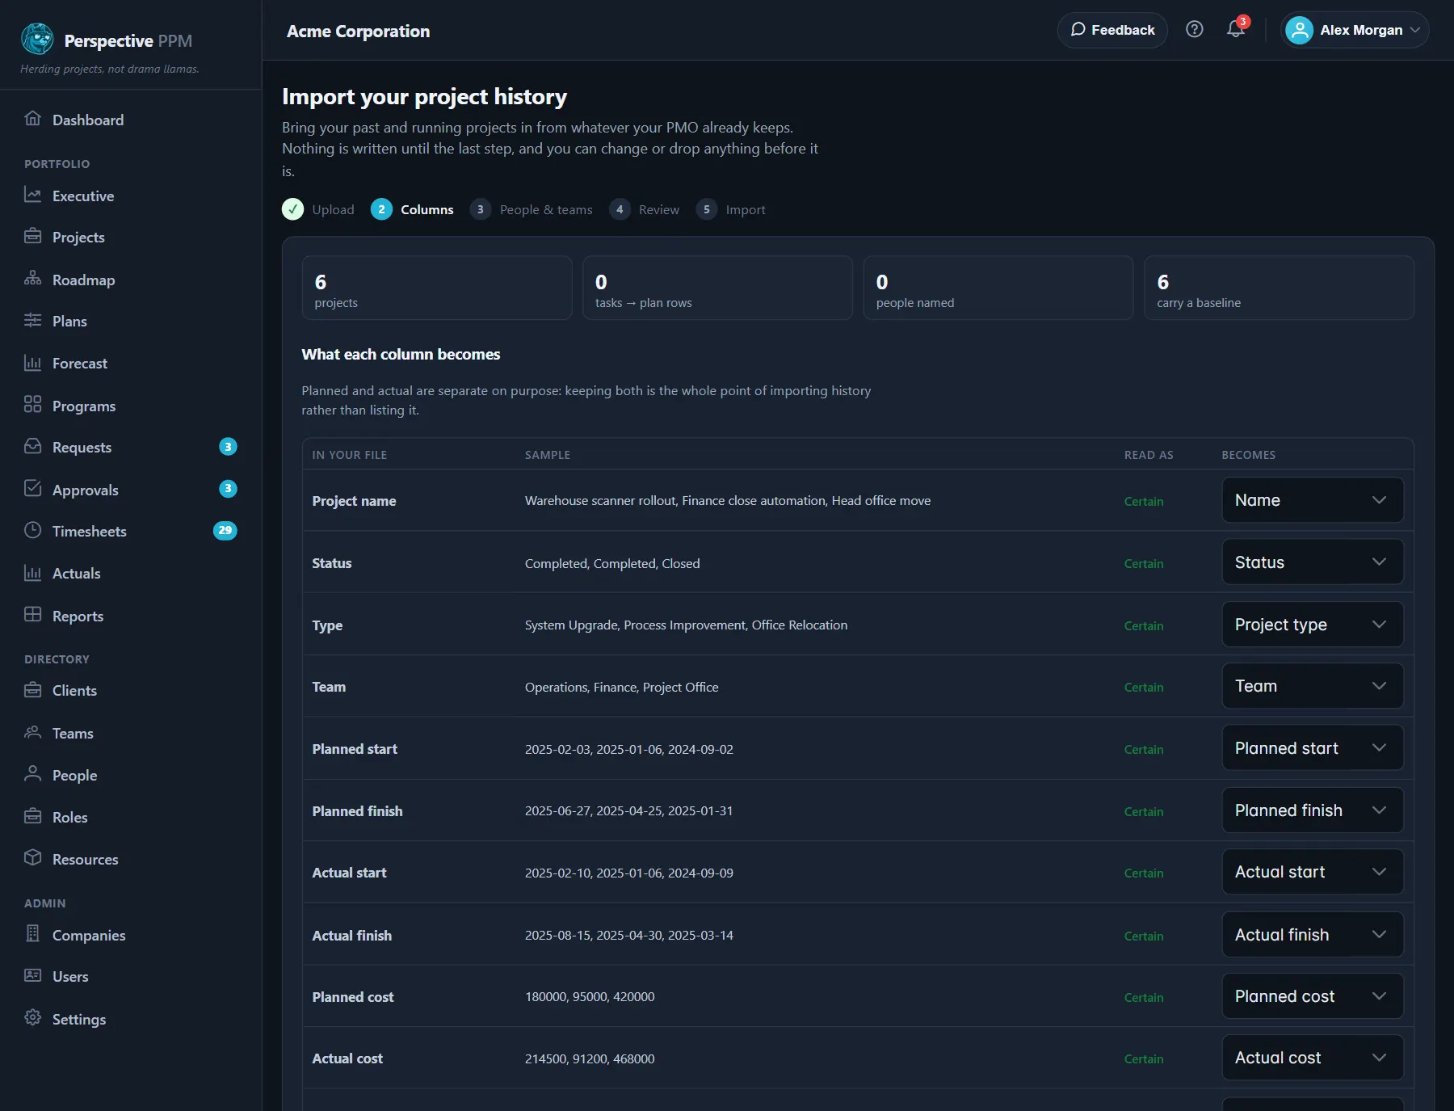The image size is (1454, 1111).
Task: Open the Project type mapping dropdown
Action: point(1313,625)
